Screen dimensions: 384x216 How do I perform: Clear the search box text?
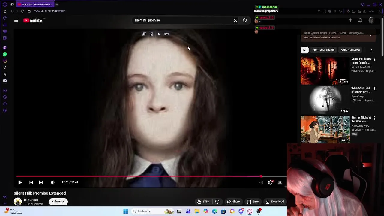(235, 20)
